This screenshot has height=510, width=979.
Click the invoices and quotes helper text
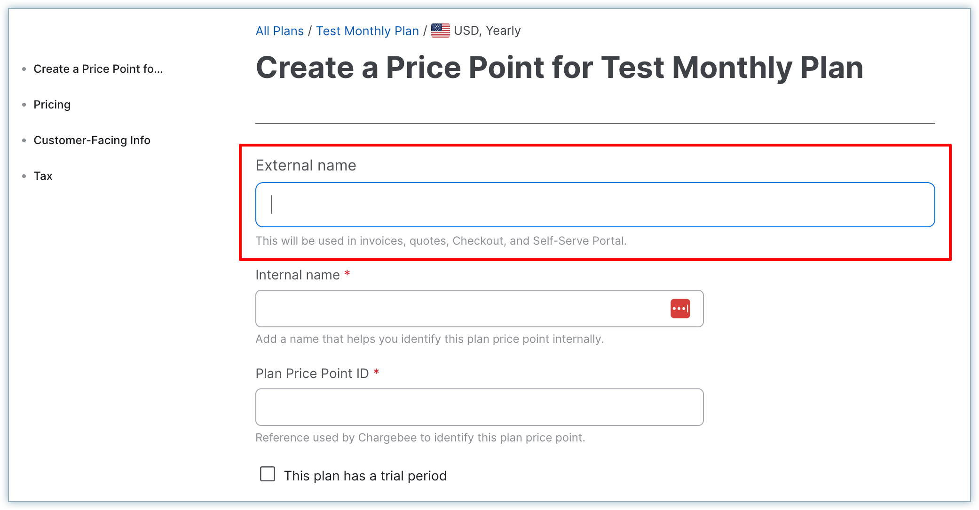441,241
